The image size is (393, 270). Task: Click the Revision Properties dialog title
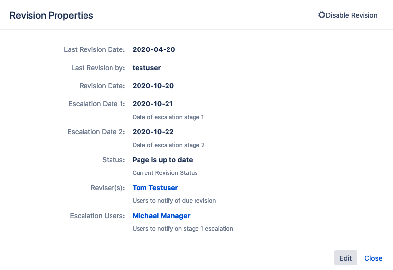pyautogui.click(x=52, y=15)
